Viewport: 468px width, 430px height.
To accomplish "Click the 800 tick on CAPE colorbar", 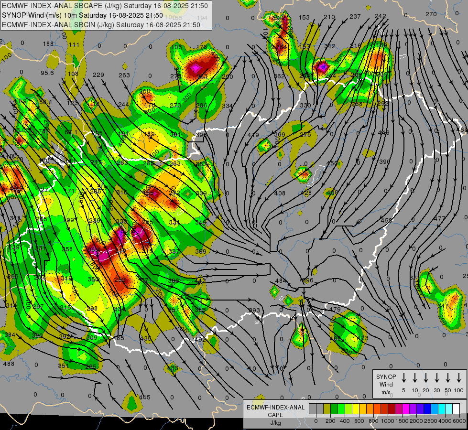I will 373,421.
